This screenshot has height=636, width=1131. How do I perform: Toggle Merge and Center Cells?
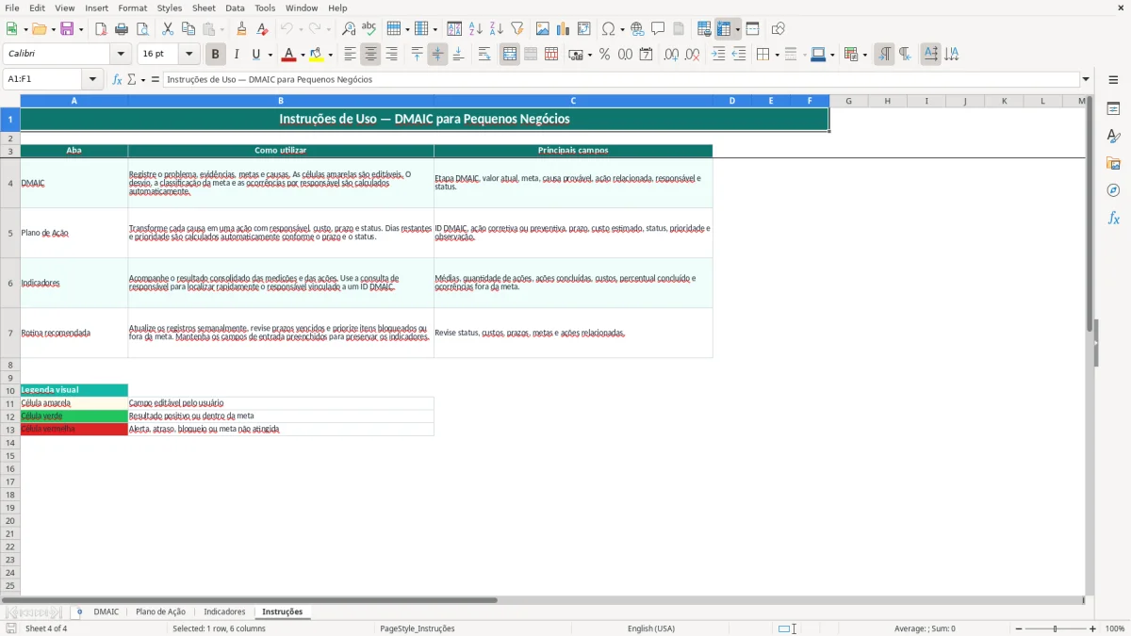(x=510, y=55)
